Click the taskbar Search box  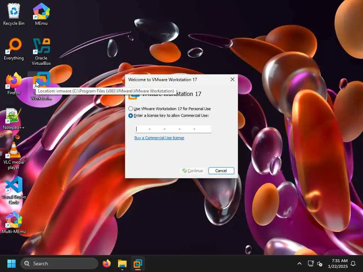tap(59, 263)
